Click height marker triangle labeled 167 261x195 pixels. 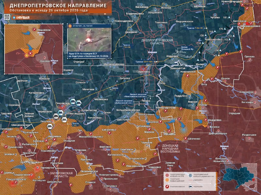[x=198, y=60]
